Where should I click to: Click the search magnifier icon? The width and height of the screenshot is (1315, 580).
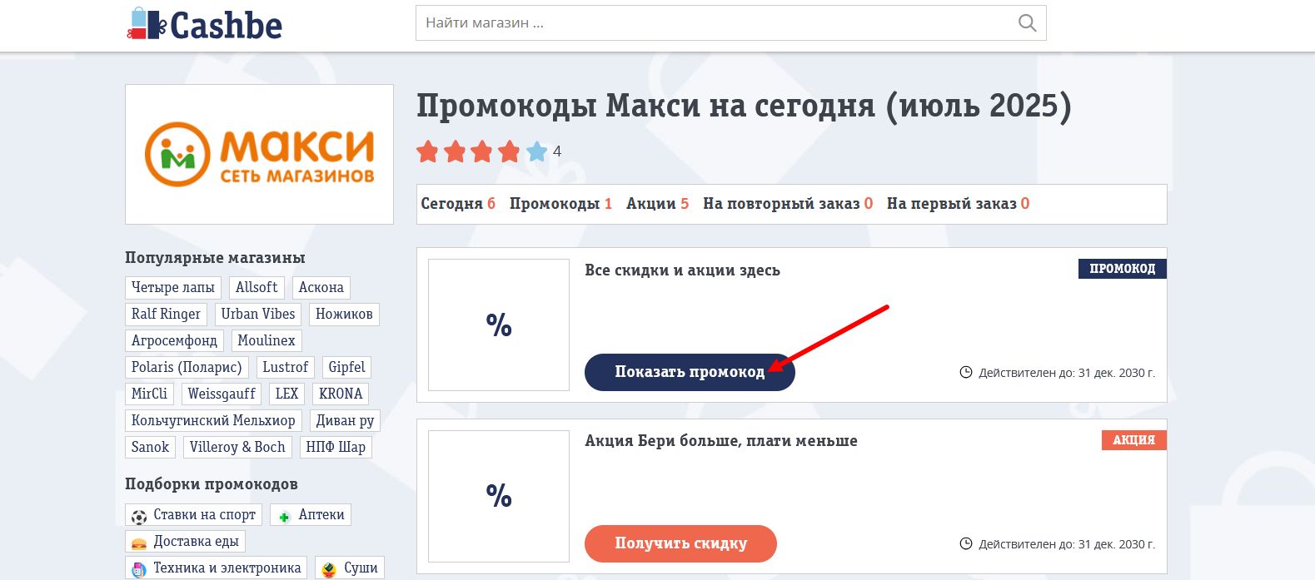click(1027, 23)
